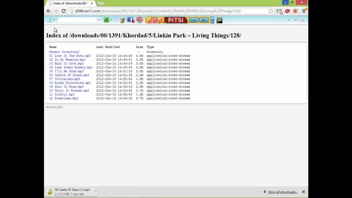Close the downloads bar with the X

click(x=303, y=192)
